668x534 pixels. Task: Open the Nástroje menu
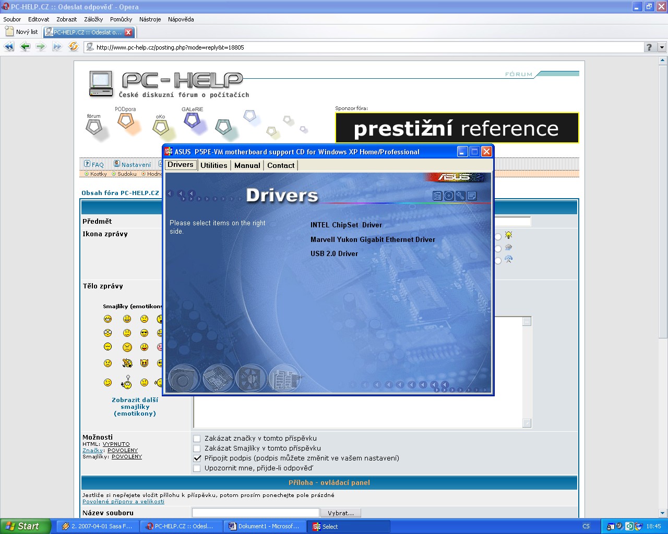click(150, 19)
